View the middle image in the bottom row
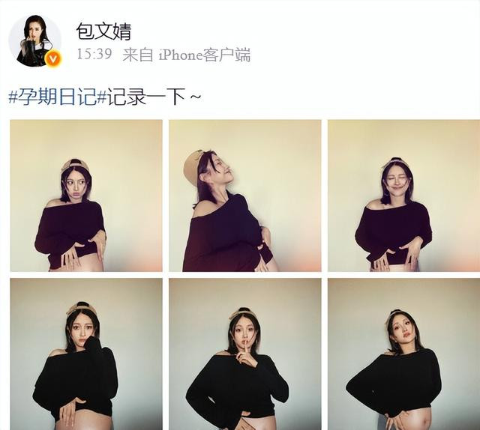The height and width of the screenshot is (430, 480). click(245, 354)
